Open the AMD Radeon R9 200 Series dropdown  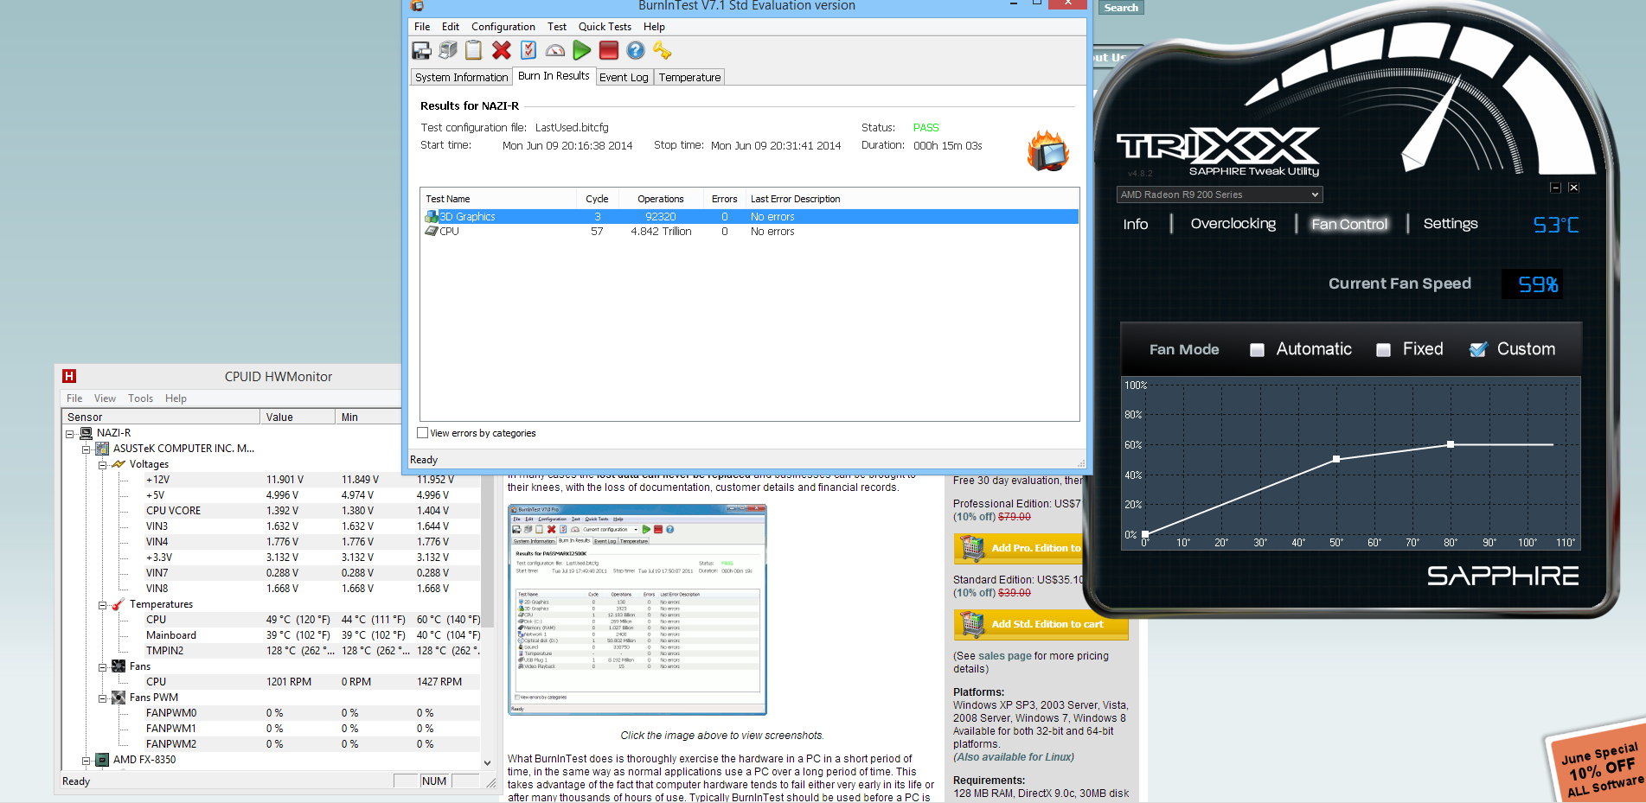(x=1220, y=194)
